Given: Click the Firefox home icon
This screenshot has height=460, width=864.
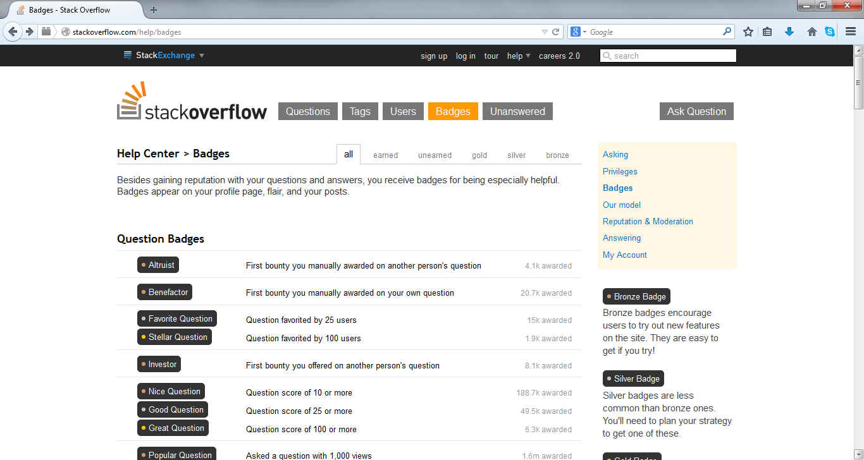Looking at the screenshot, I should pos(812,31).
